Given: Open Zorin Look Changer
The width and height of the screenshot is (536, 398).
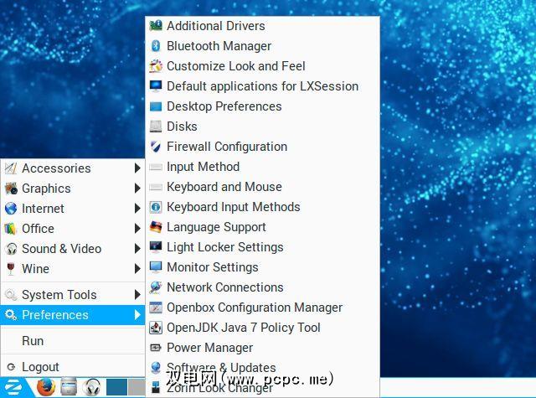Looking at the screenshot, I should tap(262, 388).
